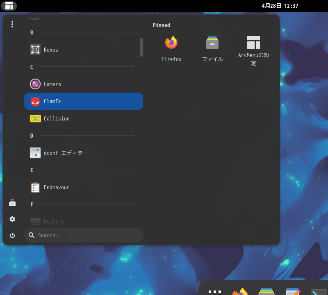Open pinned ファイル file manager
The height and width of the screenshot is (295, 328).
pyautogui.click(x=212, y=49)
